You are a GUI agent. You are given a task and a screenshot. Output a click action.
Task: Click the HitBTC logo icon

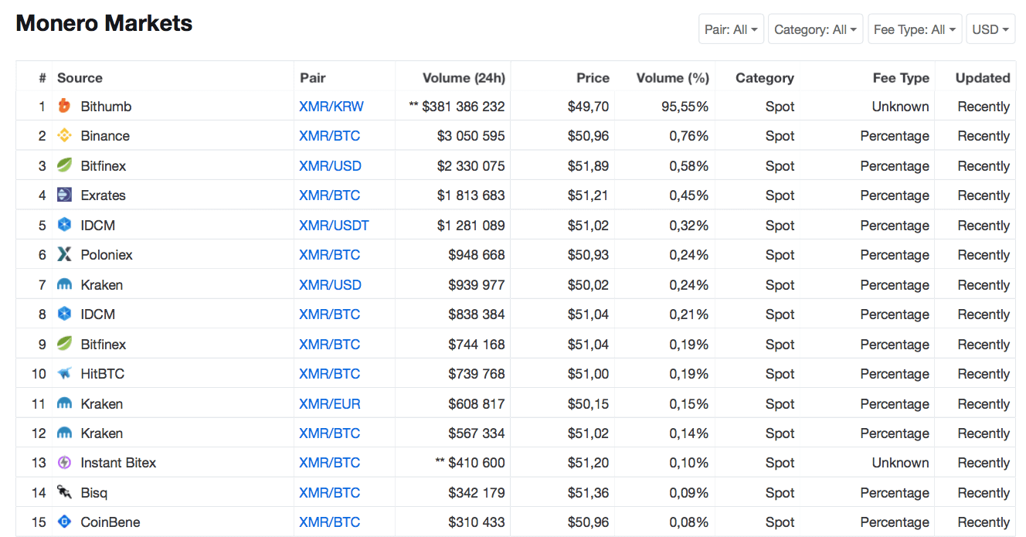[65, 374]
